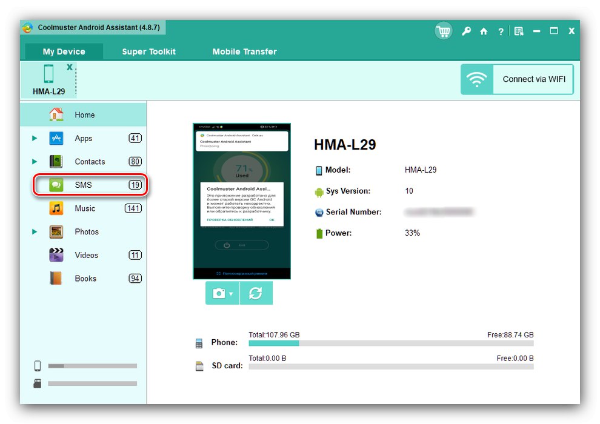The width and height of the screenshot is (600, 424).
Task: Click the Model phone icon
Action: [319, 171]
